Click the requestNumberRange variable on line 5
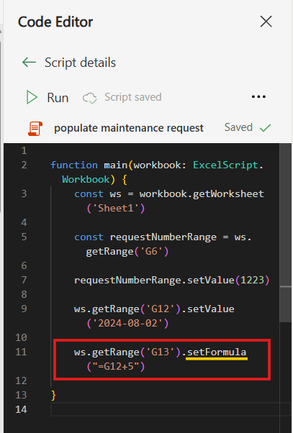Screen dimensions: 293x433 point(163,237)
